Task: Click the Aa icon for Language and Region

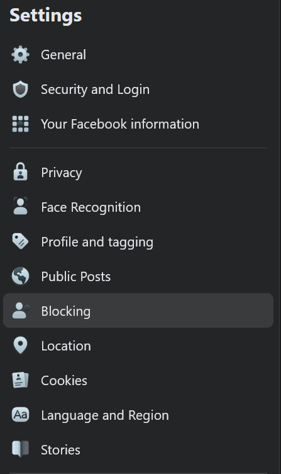Action: (x=21, y=415)
